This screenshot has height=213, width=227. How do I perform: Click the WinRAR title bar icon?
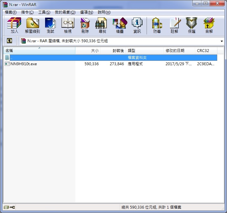click(x=5, y=5)
